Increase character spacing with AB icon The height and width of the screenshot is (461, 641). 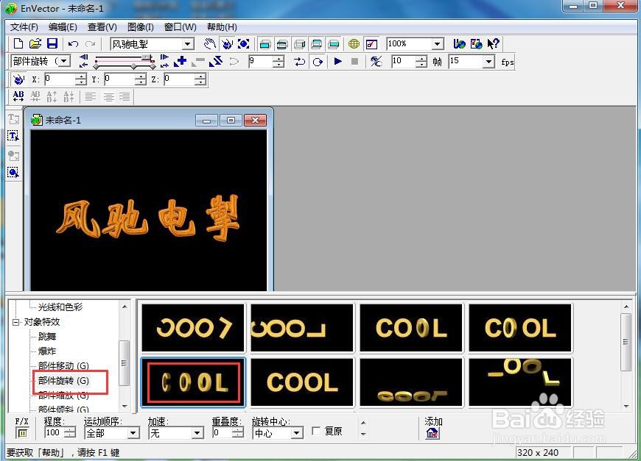(x=18, y=97)
